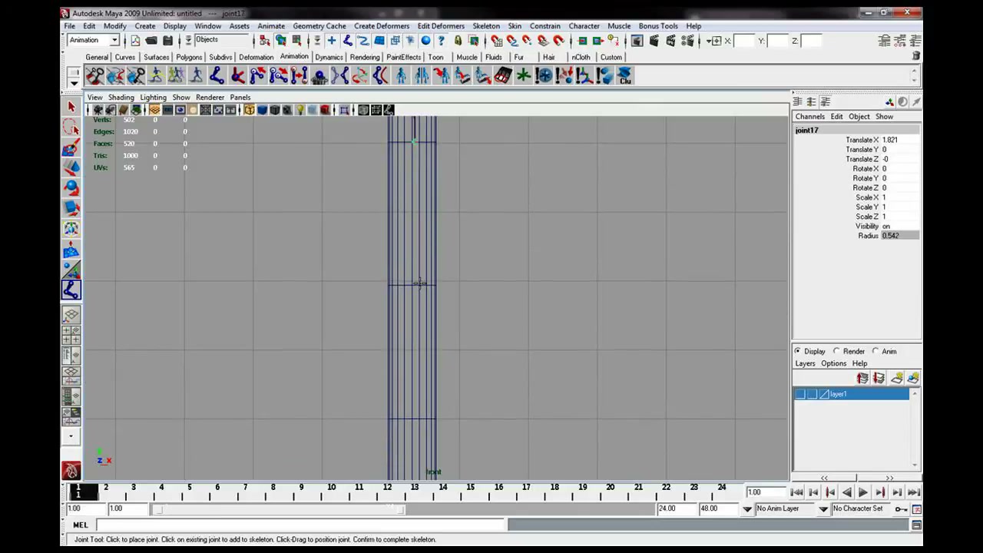The width and height of the screenshot is (983, 553).
Task: Click the playback end time 24.00 field
Action: coord(677,508)
